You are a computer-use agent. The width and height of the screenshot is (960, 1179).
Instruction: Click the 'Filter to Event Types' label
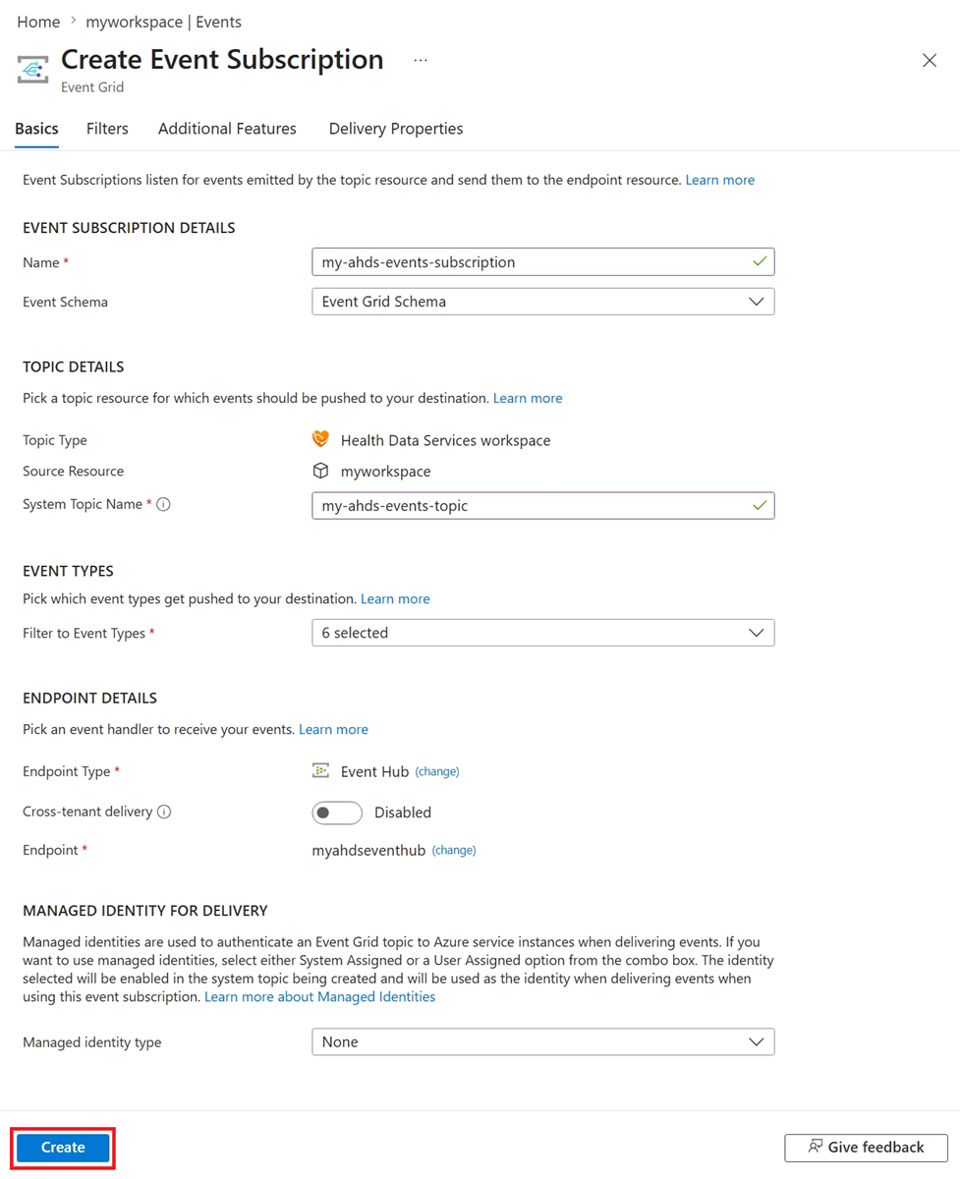coord(85,634)
